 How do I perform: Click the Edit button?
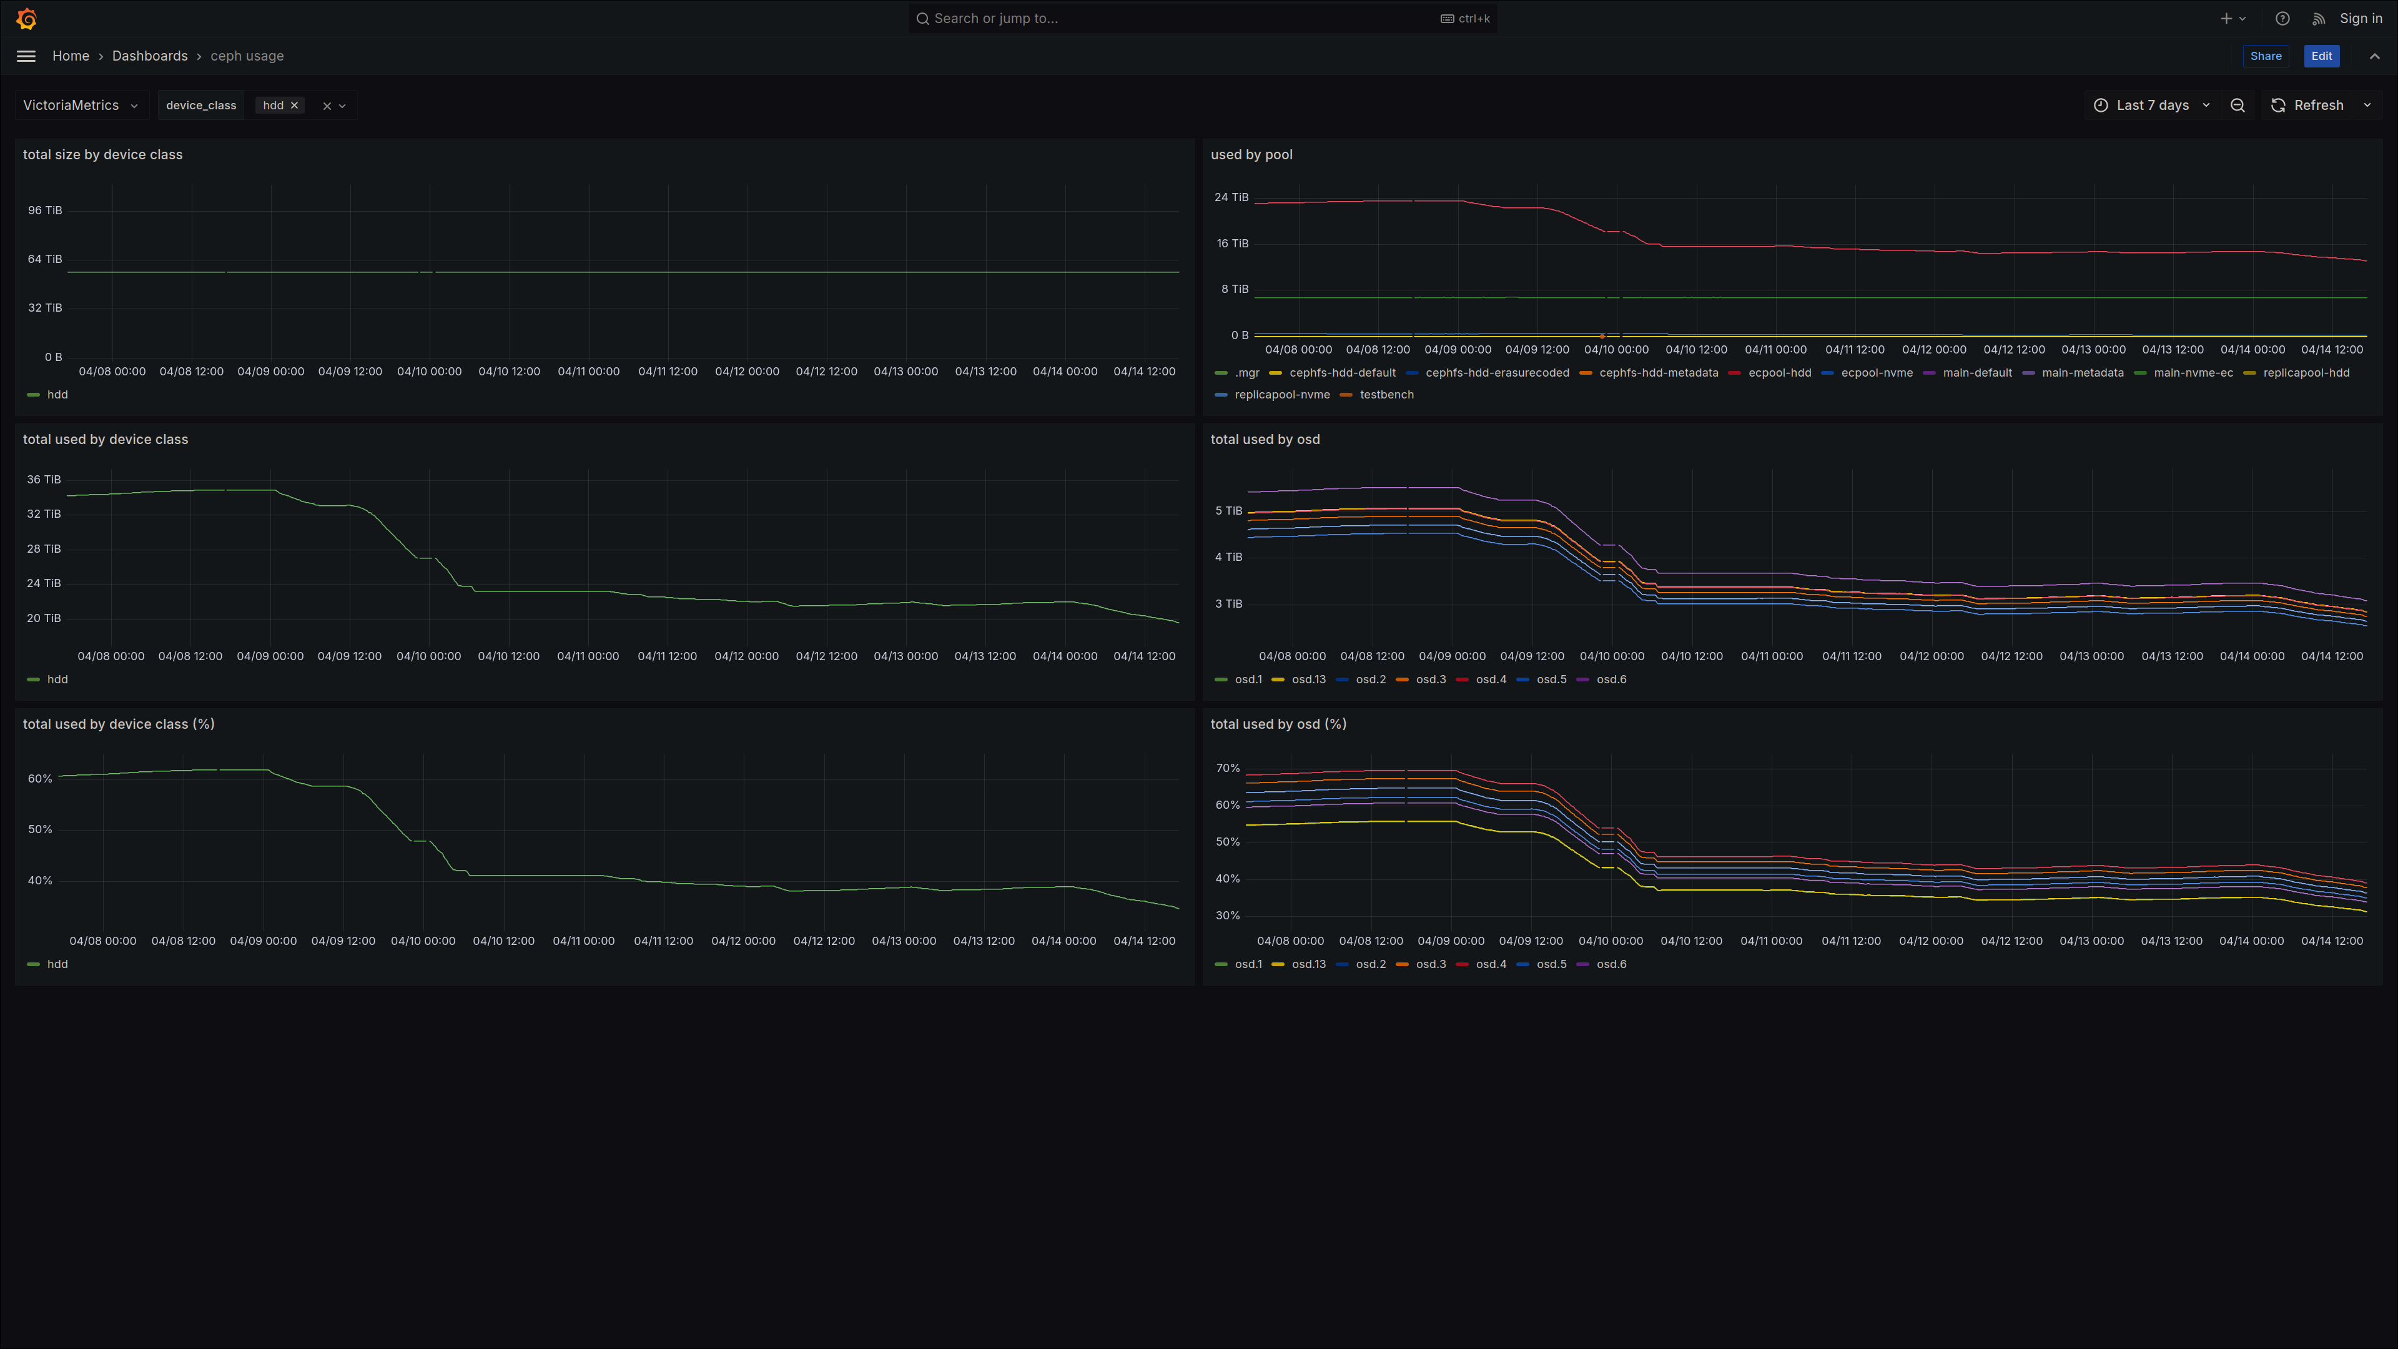[2322, 56]
